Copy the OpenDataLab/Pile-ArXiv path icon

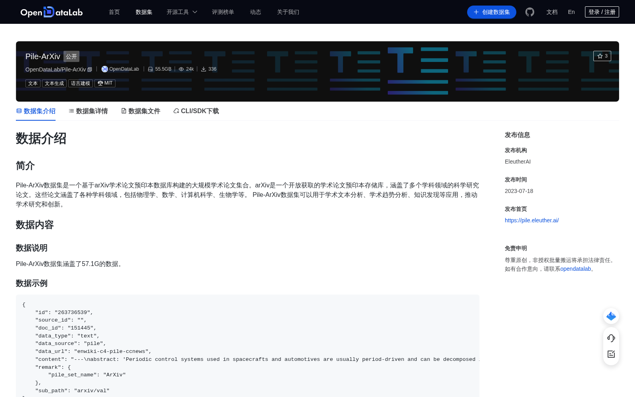click(90, 69)
